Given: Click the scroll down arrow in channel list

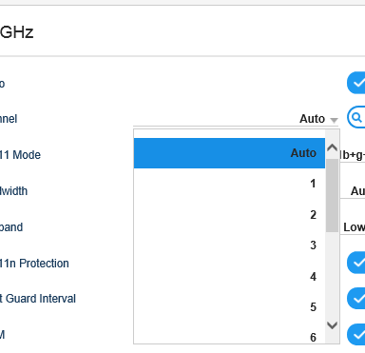Looking at the screenshot, I should point(332,325).
